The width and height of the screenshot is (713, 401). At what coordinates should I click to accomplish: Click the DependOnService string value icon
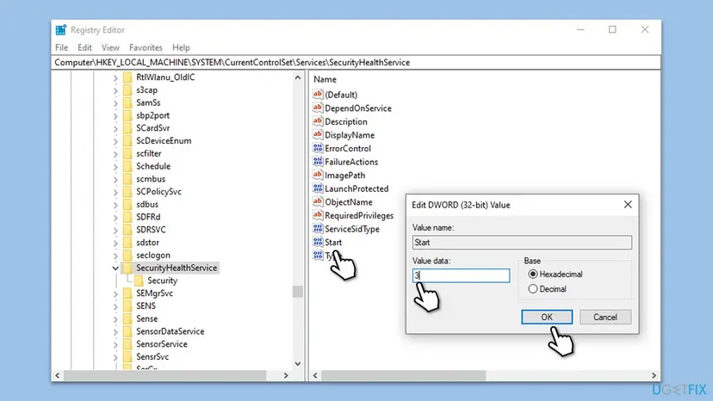318,108
